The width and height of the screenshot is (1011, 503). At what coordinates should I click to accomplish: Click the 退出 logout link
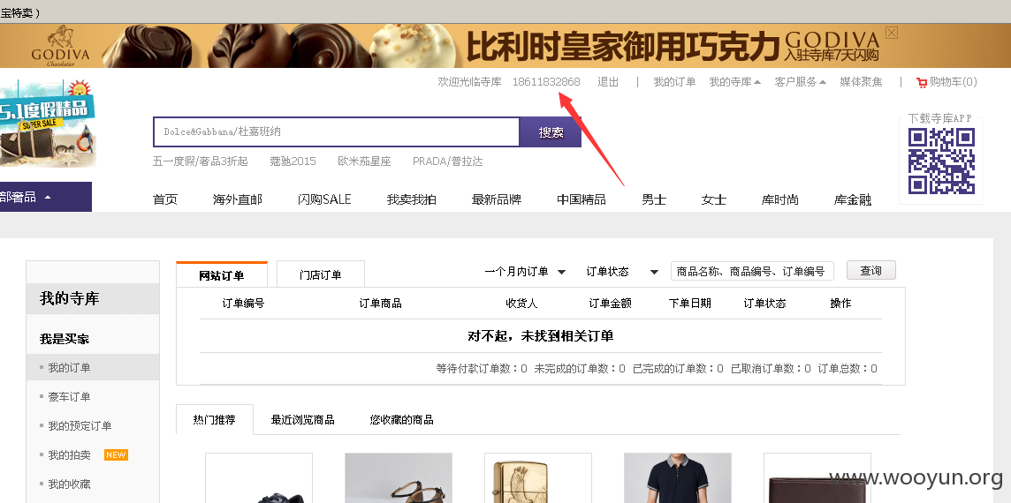click(608, 82)
